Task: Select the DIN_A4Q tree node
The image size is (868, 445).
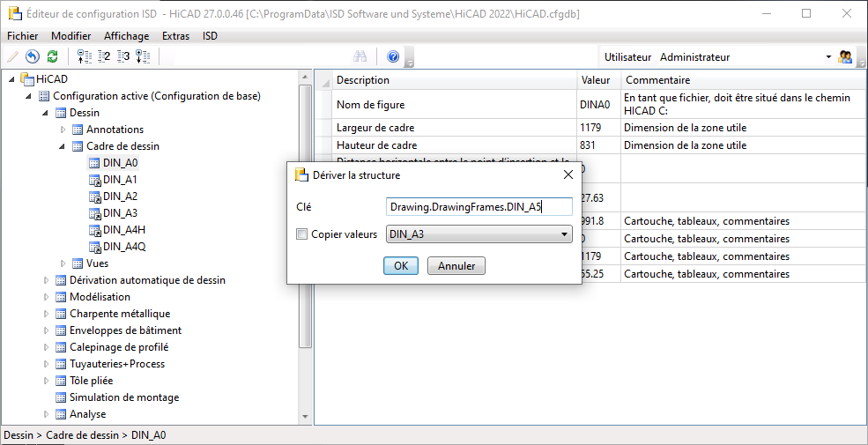Action: (124, 247)
